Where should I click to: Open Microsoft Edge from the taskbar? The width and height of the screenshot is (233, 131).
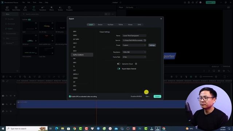(57, 128)
